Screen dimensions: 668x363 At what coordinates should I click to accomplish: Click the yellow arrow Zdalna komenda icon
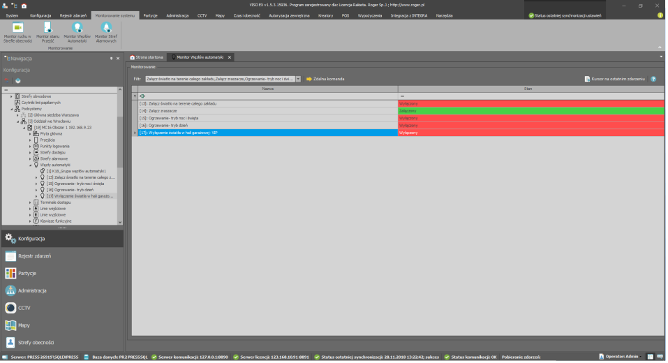point(309,79)
